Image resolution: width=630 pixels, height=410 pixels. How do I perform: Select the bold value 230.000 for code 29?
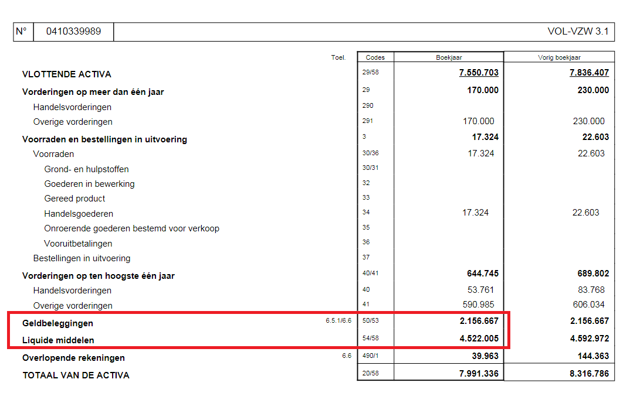[593, 90]
